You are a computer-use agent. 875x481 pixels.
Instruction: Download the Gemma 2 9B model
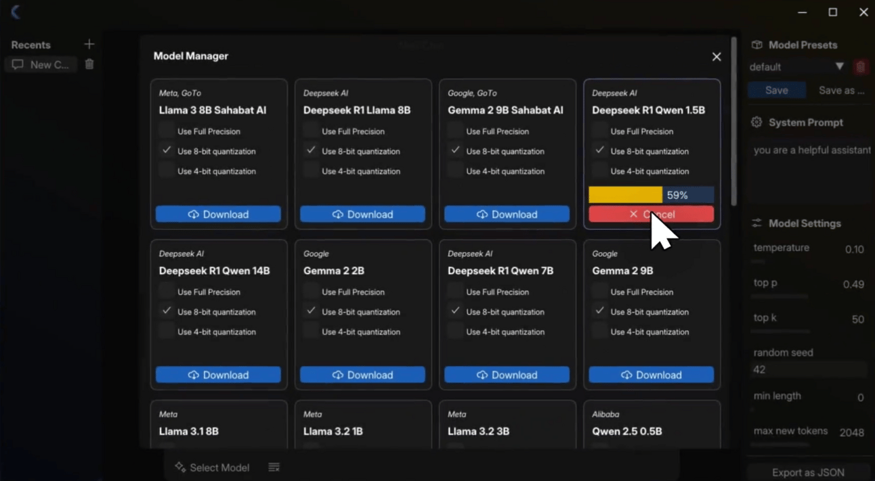651,375
